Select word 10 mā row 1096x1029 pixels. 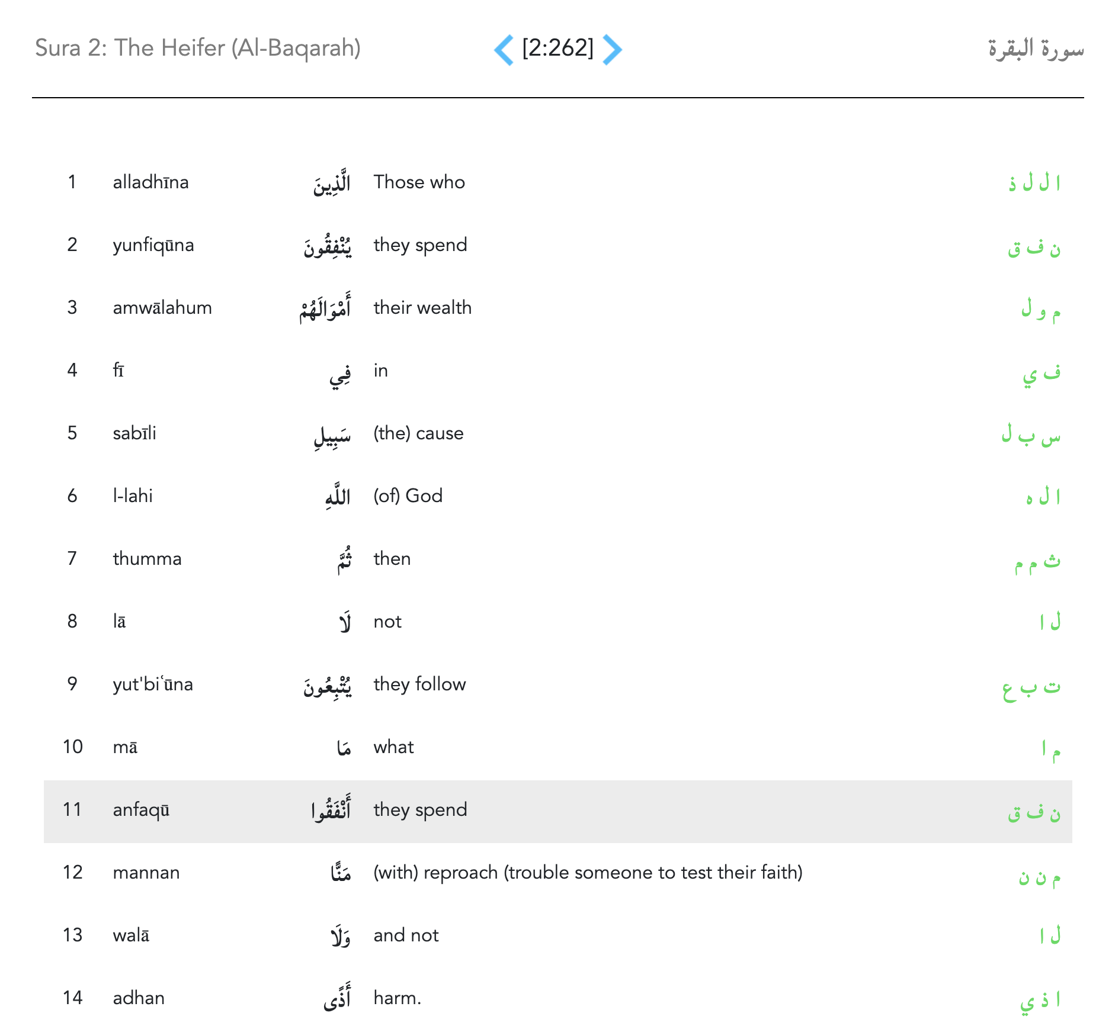125,747
